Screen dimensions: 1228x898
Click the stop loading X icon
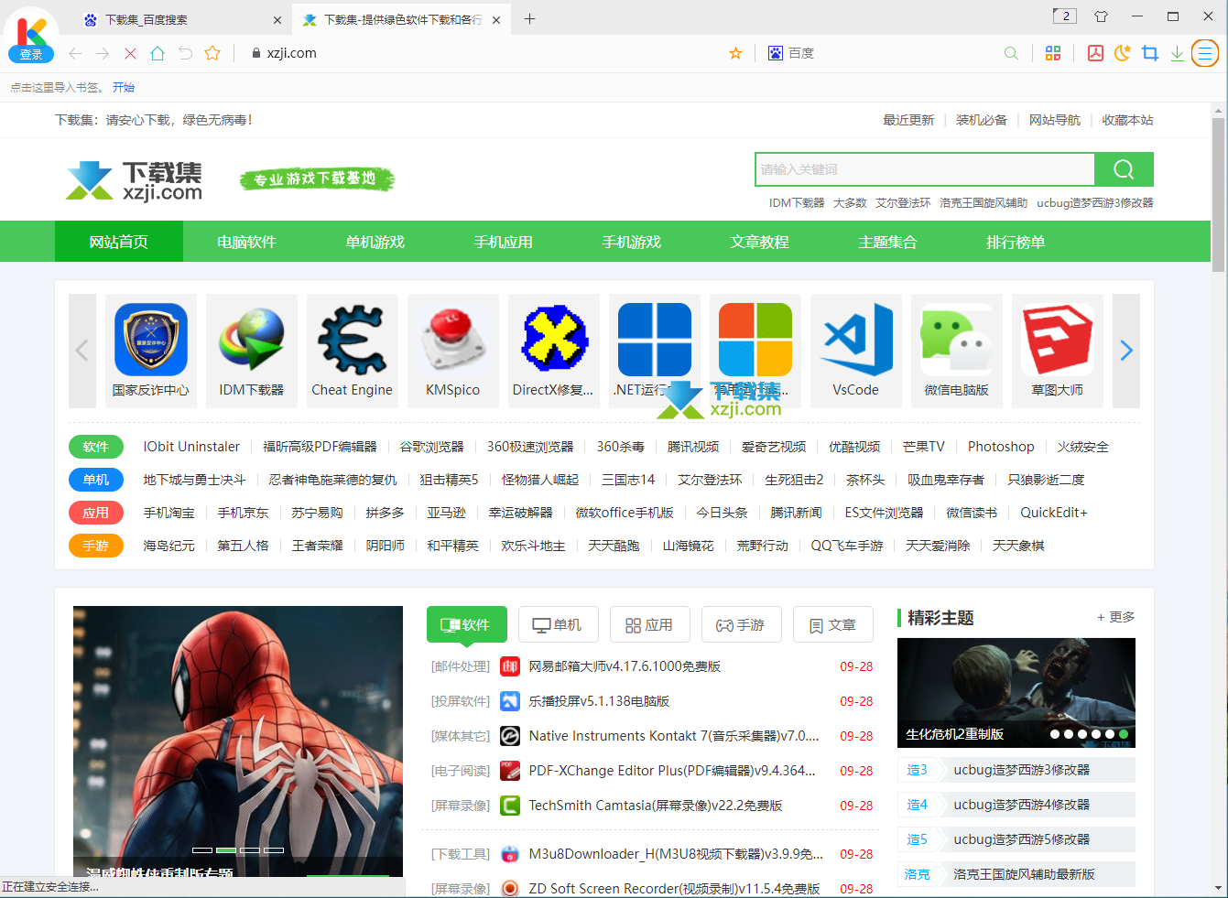(x=130, y=53)
